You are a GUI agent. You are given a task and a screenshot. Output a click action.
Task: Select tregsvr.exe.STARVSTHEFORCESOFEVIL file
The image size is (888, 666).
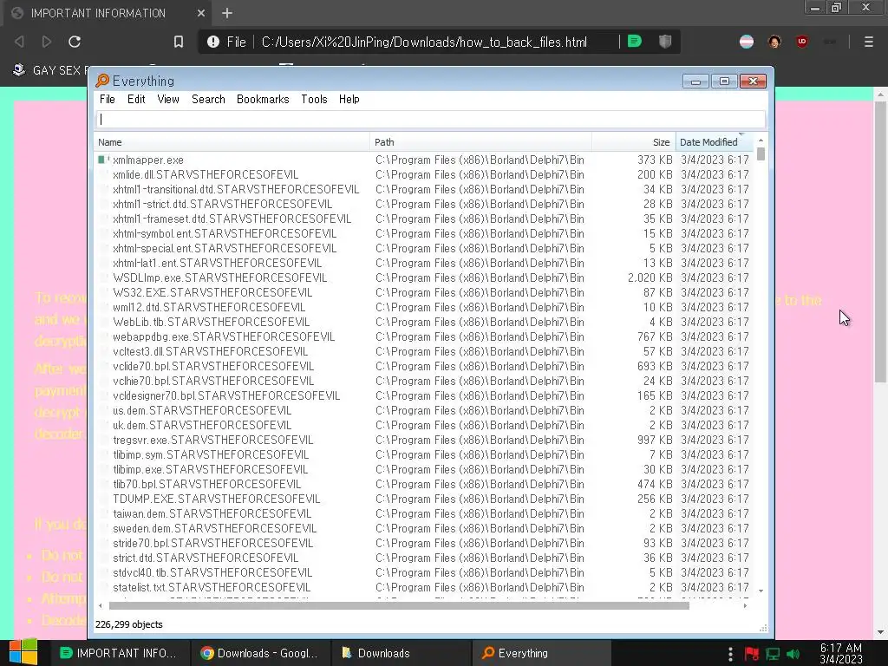click(x=212, y=440)
